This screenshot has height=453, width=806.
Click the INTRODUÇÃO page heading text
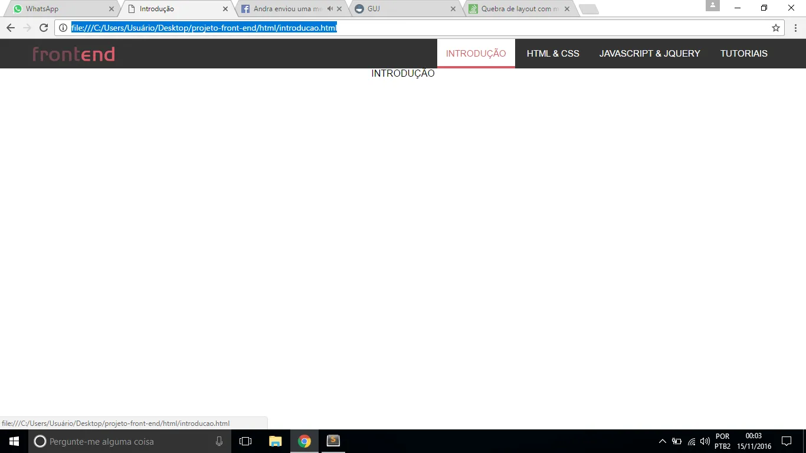(403, 74)
